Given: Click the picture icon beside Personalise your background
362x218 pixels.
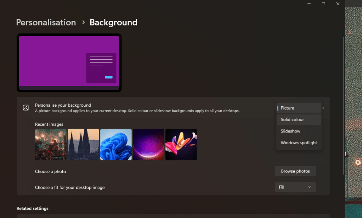Looking at the screenshot, I should pyautogui.click(x=26, y=107).
